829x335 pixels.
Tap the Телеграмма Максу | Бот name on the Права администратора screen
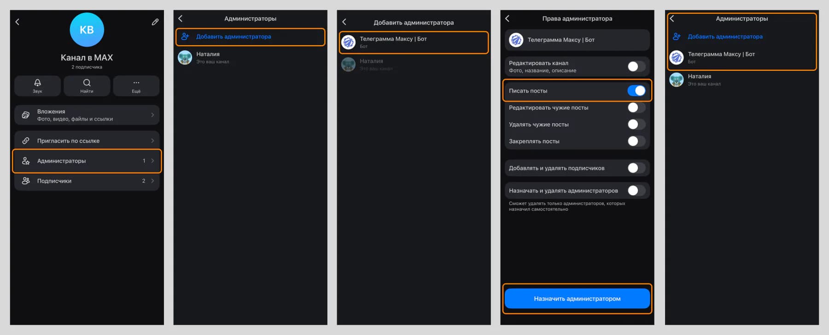click(x=561, y=40)
